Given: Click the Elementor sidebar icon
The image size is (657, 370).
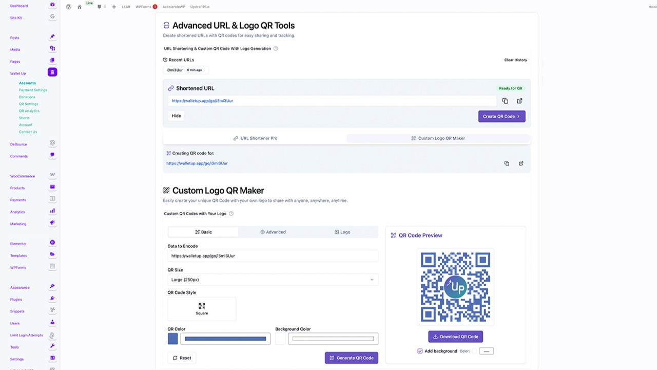Looking at the screenshot, I should (x=52, y=243).
